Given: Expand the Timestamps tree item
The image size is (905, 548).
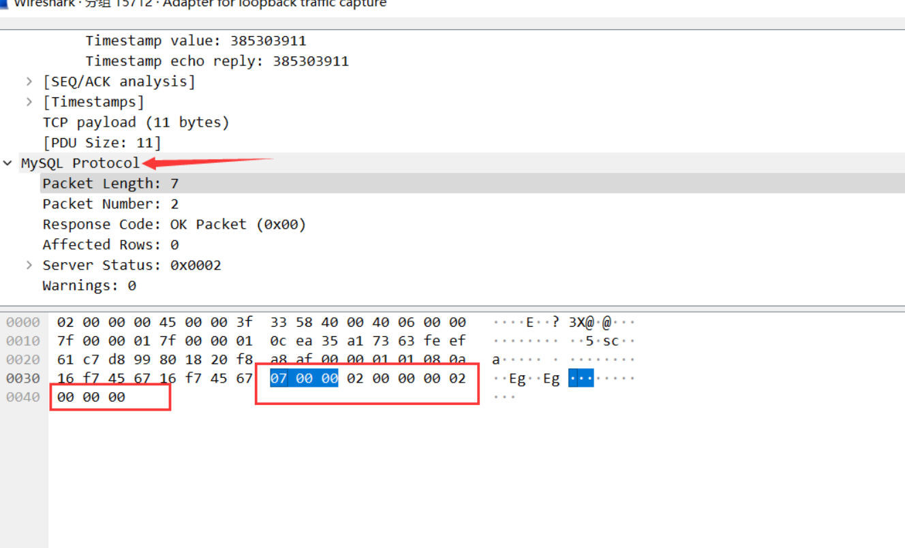Looking at the screenshot, I should [29, 101].
